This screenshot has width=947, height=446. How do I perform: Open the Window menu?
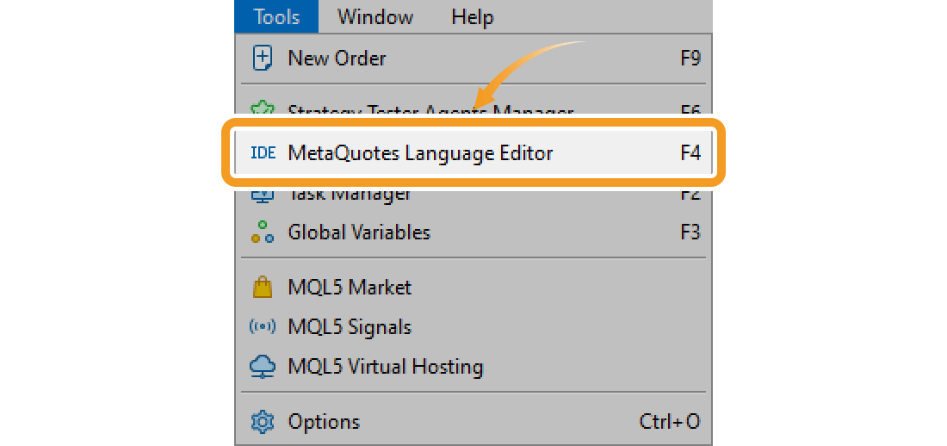click(x=375, y=16)
